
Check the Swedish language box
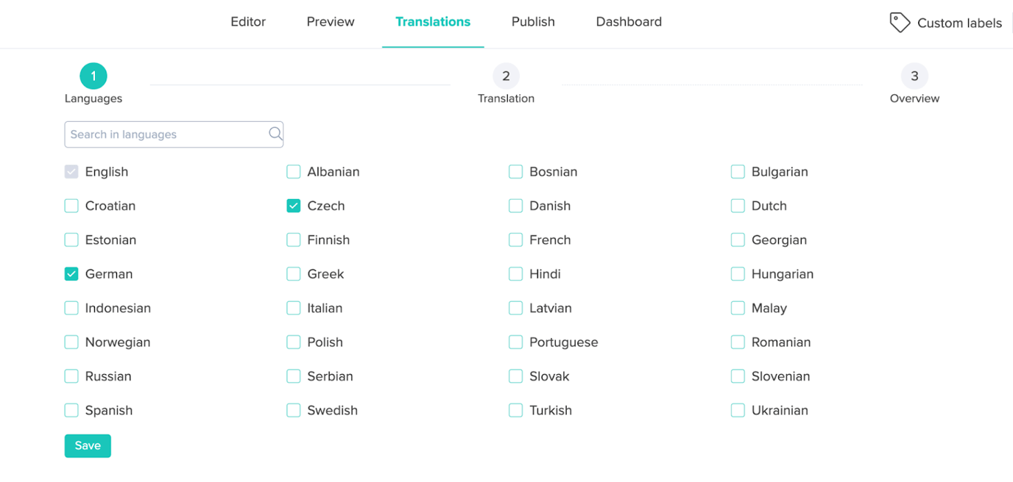[x=293, y=410]
